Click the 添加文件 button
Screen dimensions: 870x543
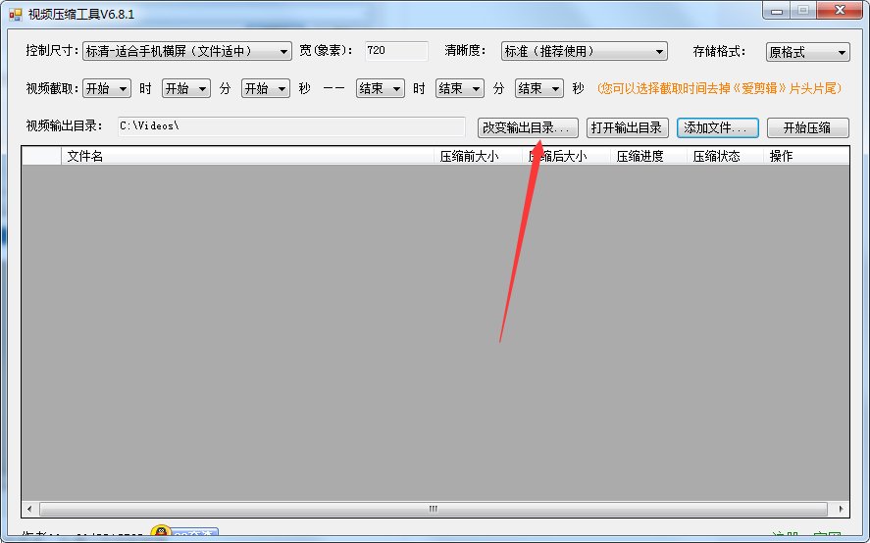(x=717, y=127)
